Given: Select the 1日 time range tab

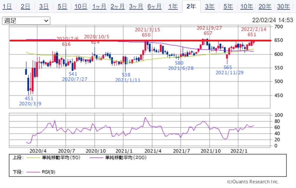Looking at the screenshot, I should point(7,7).
